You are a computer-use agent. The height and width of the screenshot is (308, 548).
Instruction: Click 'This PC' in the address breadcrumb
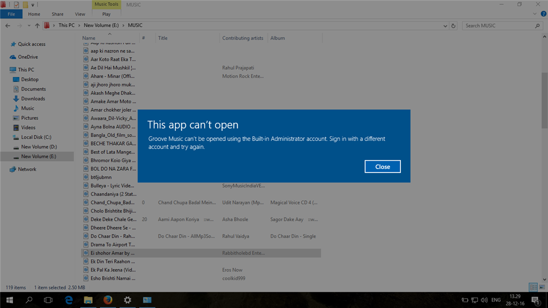66,25
